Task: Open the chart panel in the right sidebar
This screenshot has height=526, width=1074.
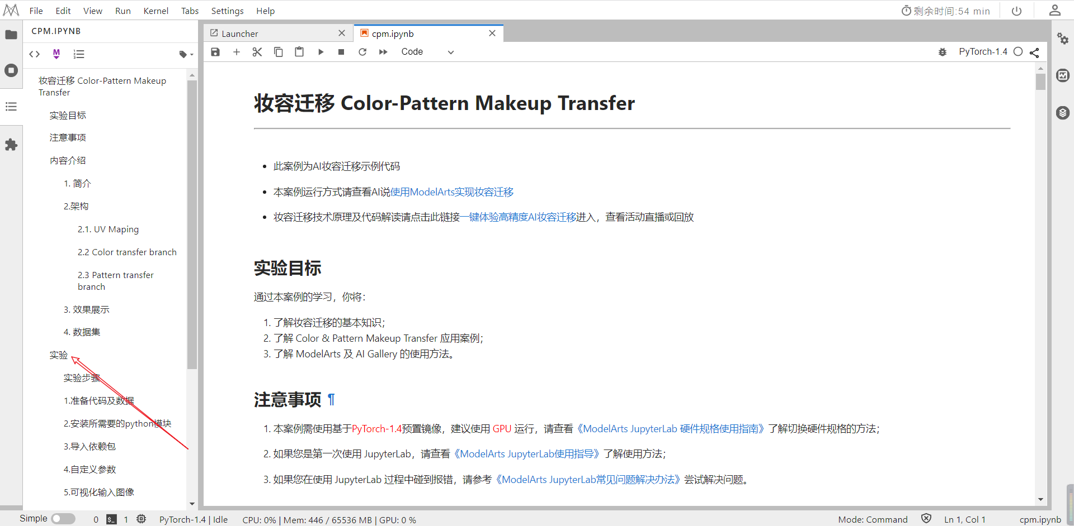Action: click(1063, 75)
